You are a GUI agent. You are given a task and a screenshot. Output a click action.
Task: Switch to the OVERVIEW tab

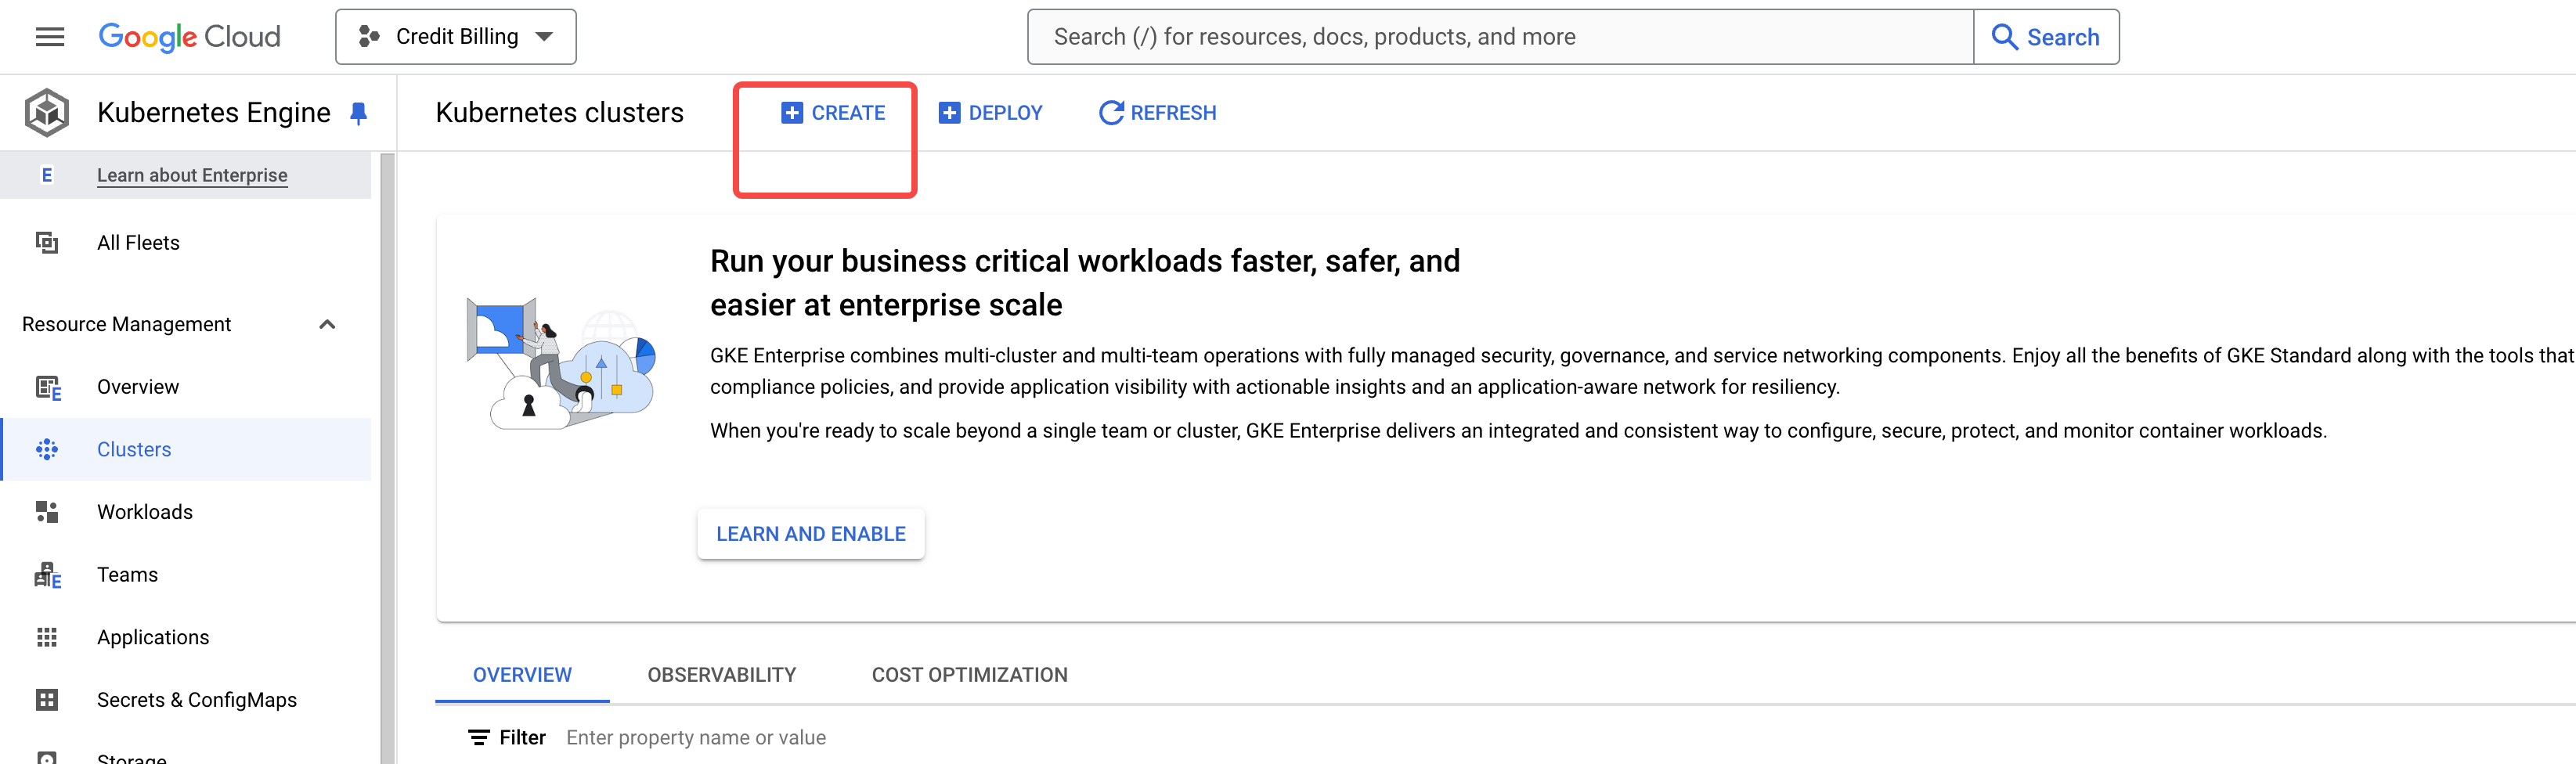coord(522,675)
